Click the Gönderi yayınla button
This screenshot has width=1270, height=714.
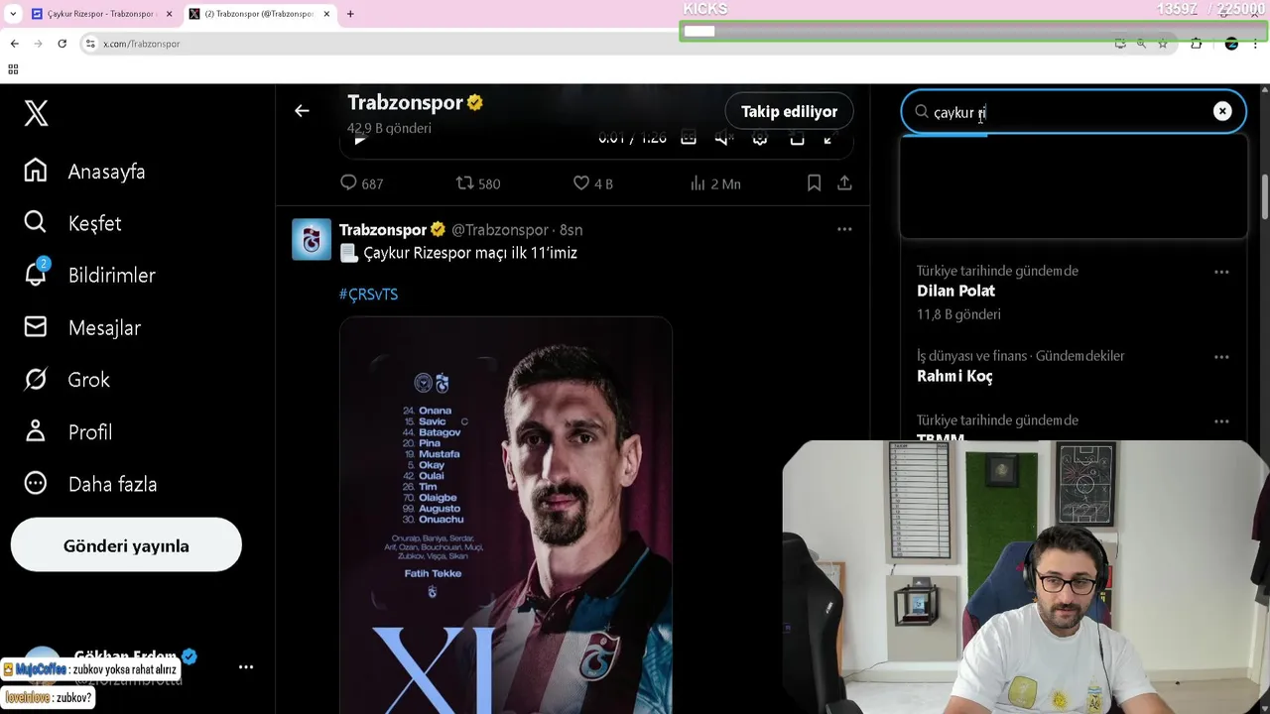pos(126,545)
